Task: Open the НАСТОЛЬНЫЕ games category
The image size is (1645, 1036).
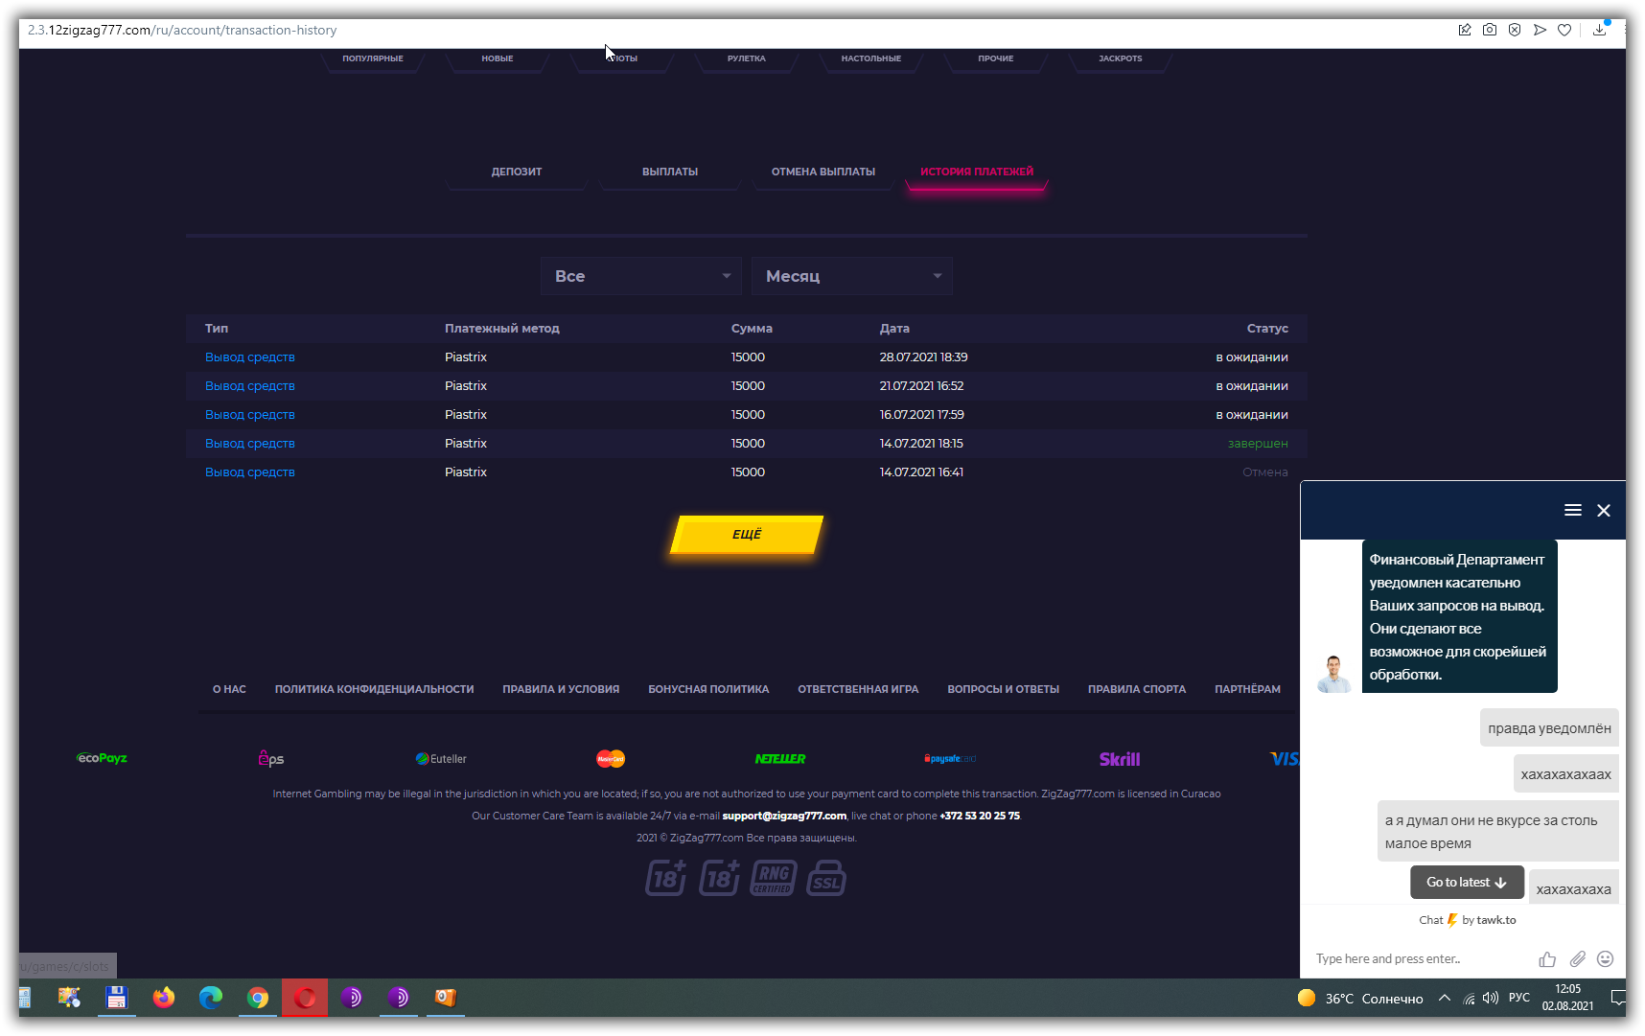Action: click(x=871, y=58)
